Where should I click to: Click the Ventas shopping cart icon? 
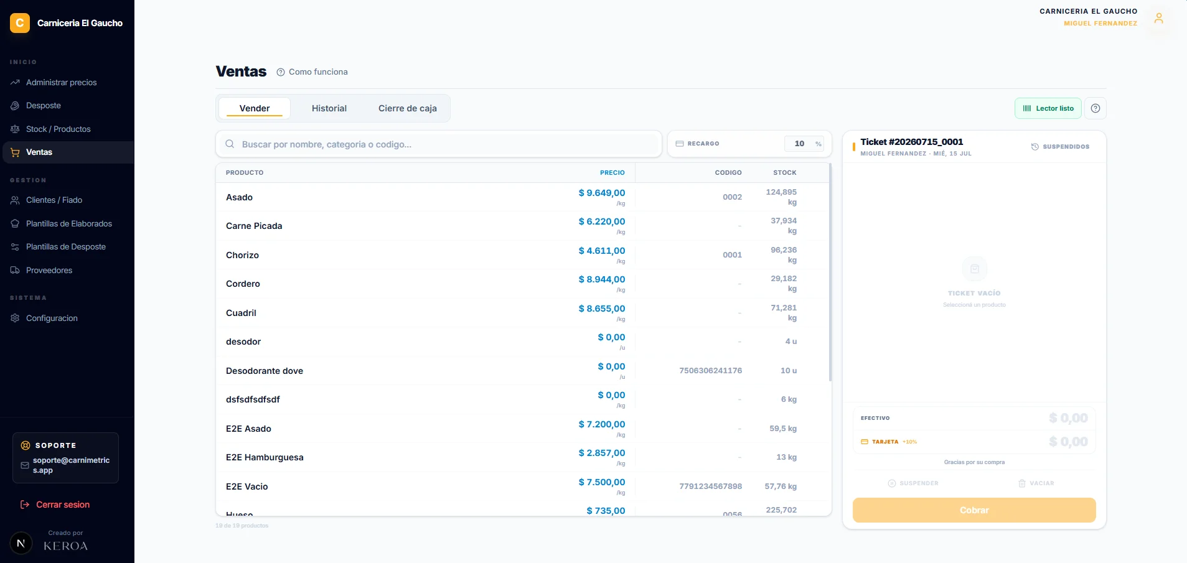pos(15,152)
